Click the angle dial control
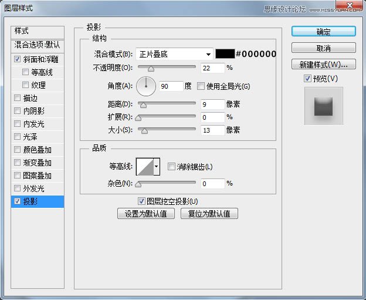Screen dimensions: 366x300 [x=146, y=86]
